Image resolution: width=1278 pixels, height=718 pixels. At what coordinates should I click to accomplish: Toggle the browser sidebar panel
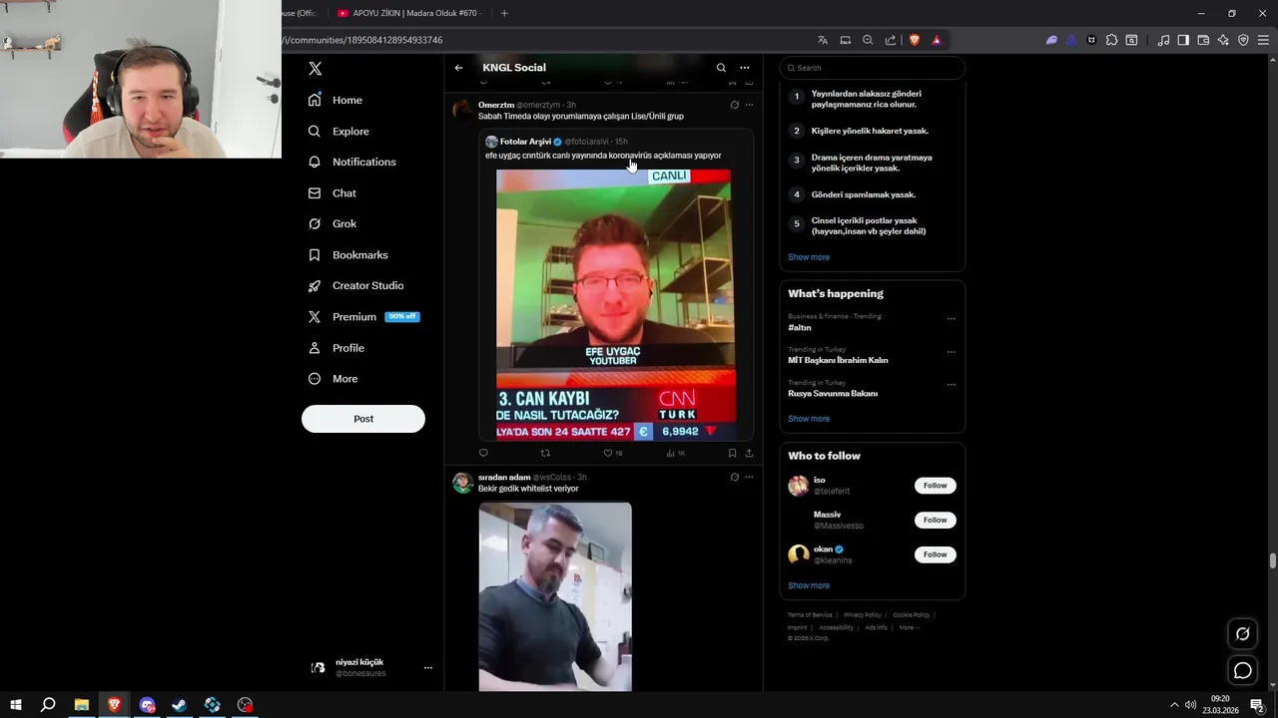[x=1183, y=40]
